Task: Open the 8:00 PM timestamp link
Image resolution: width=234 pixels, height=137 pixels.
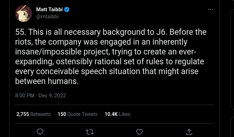Action: click(x=25, y=96)
